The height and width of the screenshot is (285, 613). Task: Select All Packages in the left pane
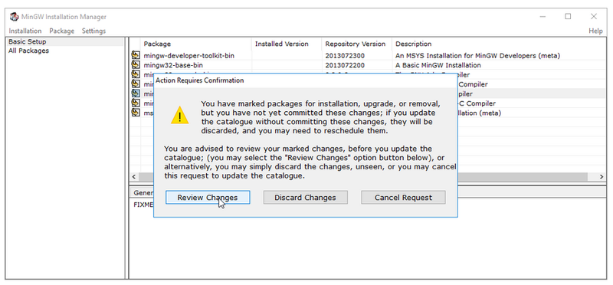[x=28, y=51]
